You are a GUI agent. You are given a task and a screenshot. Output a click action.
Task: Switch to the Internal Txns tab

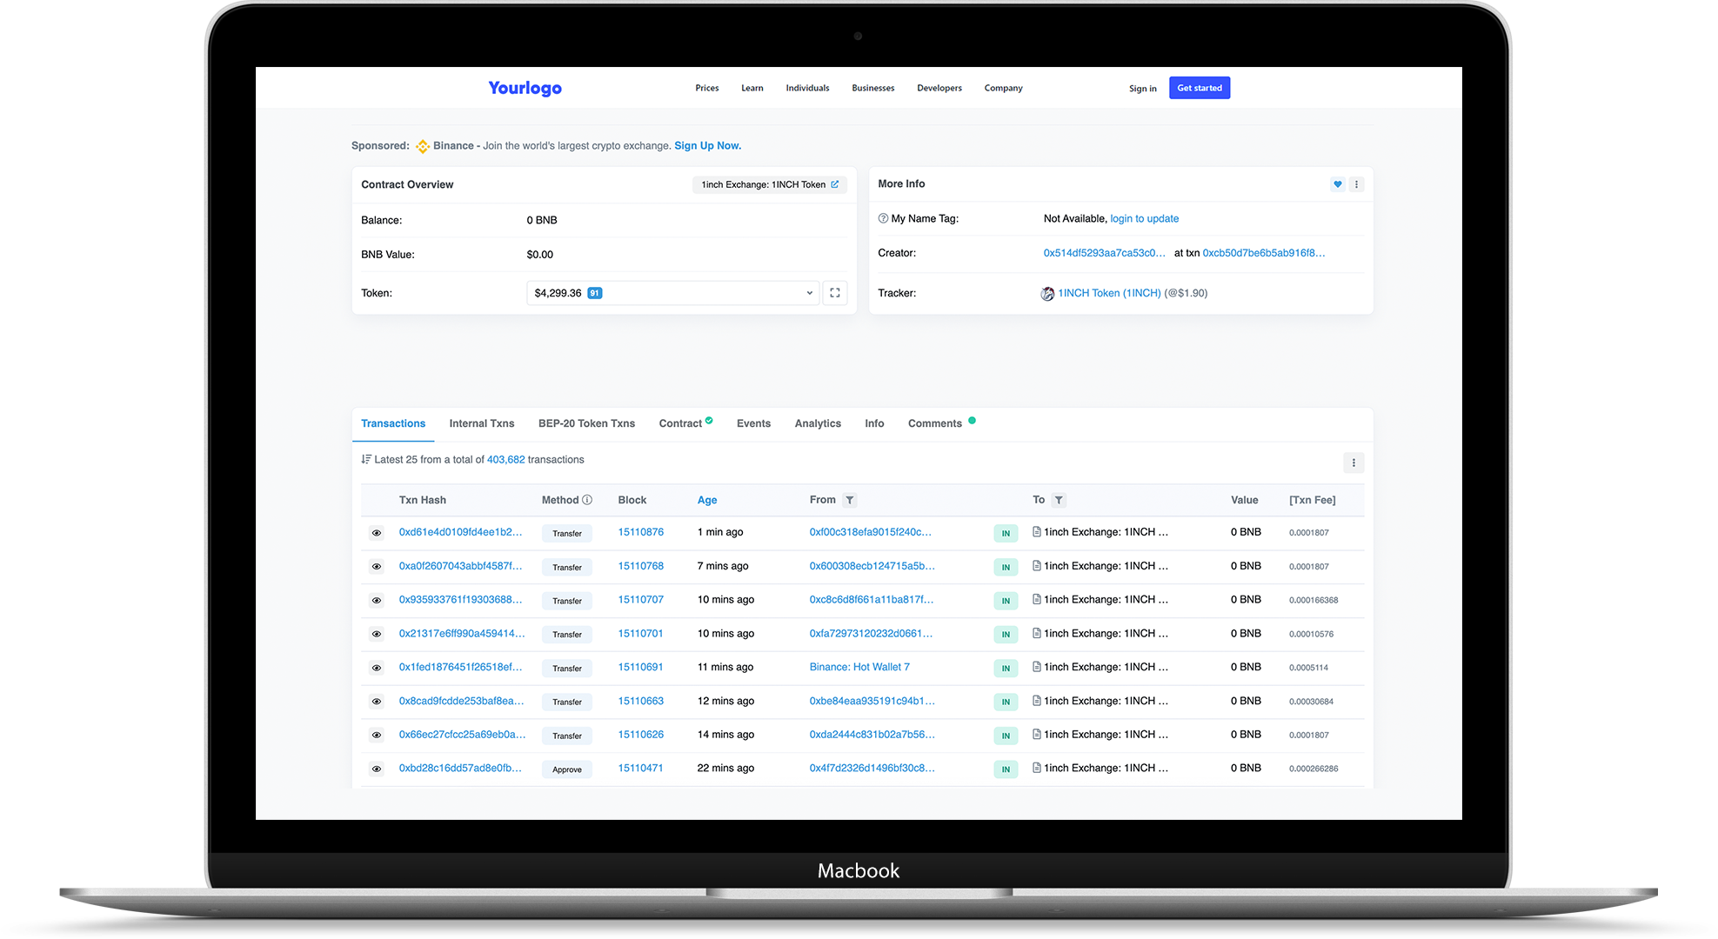[482, 423]
